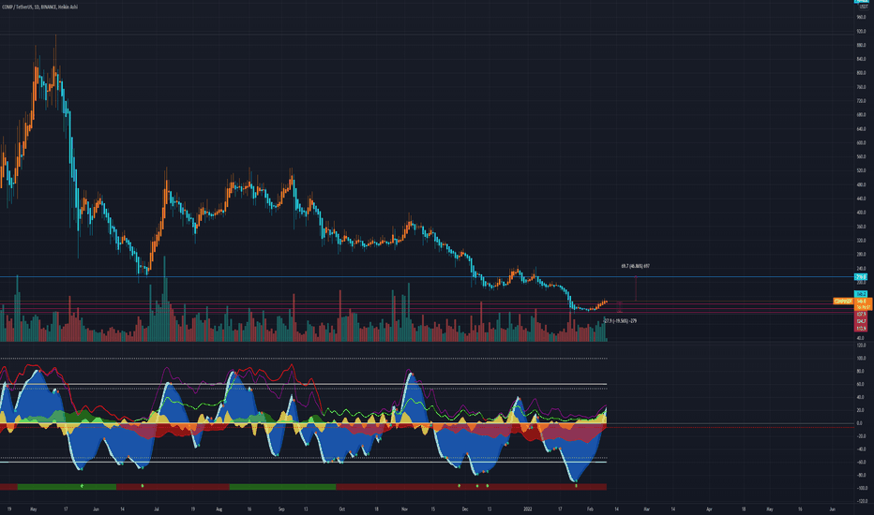Click the orange COMPUSDT symbol price label
Viewport: 874px width, 515px height.
pyautogui.click(x=843, y=302)
